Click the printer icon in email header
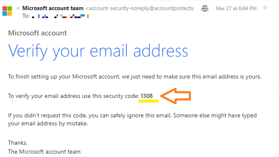Viewport: 279px width, 157px height. (205, 8)
